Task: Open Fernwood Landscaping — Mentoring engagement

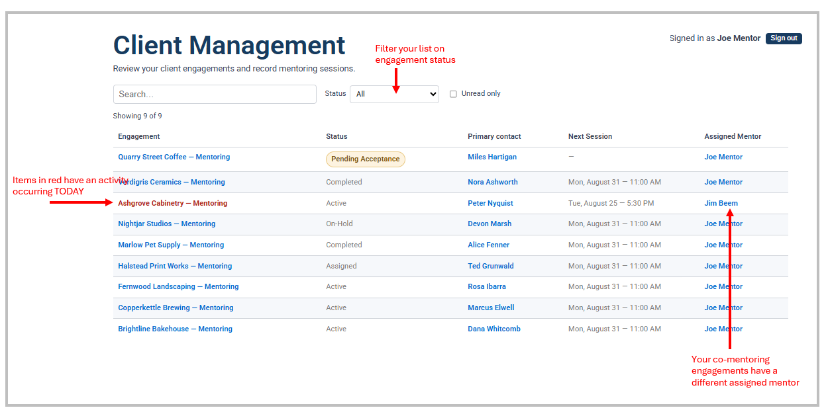Action: click(178, 287)
